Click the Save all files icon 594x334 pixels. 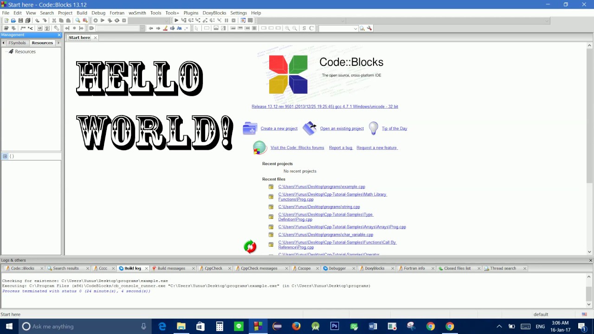(28, 20)
